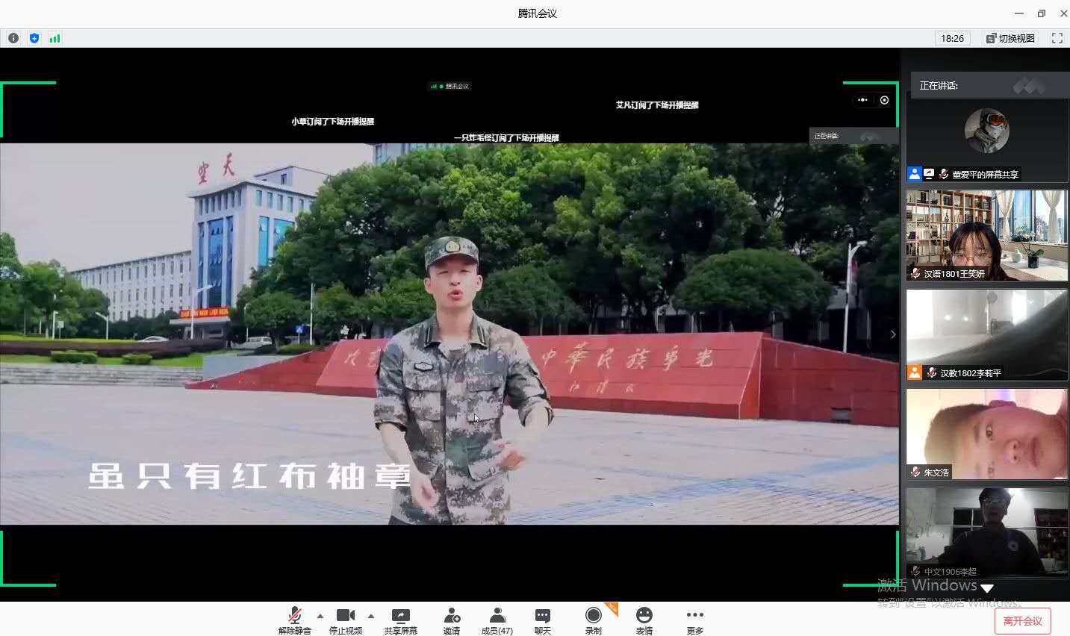Start recording with 录制 button
Viewport: 1070px width, 636px height.
coord(594,620)
